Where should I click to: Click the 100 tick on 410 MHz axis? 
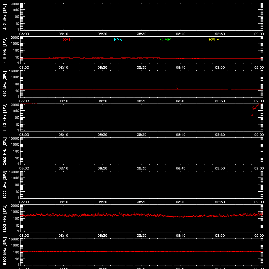click(16, 50)
